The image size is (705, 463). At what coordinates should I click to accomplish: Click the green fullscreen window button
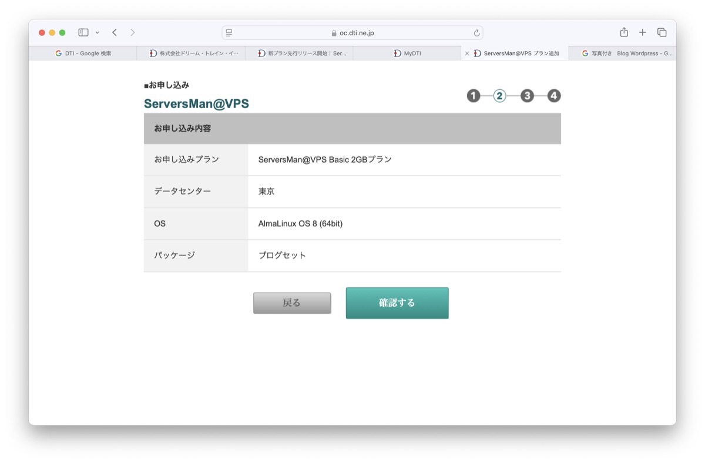tap(62, 33)
